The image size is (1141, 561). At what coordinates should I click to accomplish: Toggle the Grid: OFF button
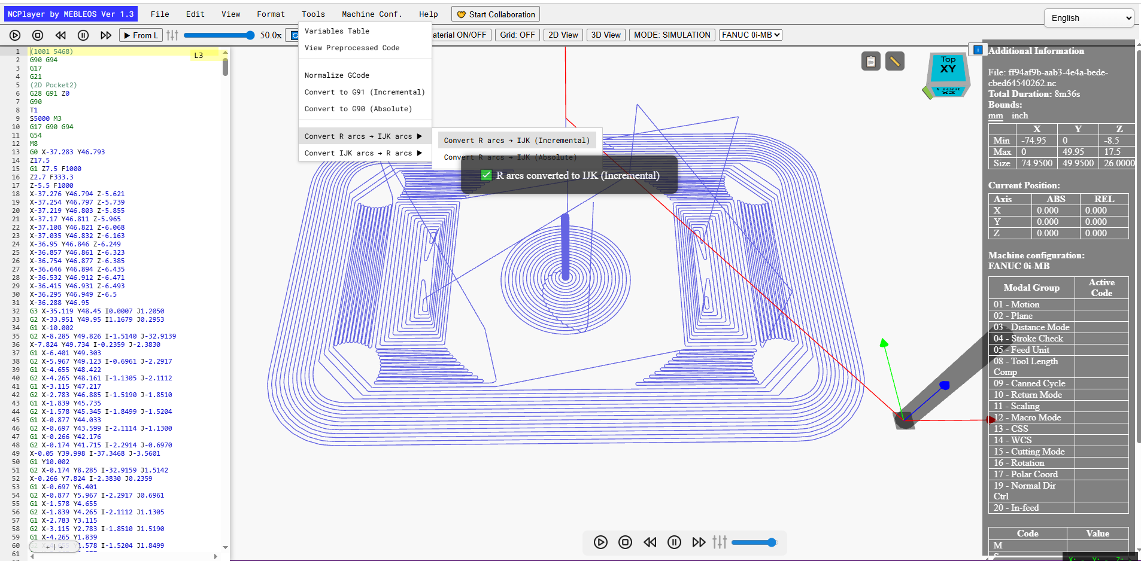517,35
